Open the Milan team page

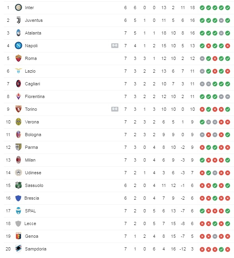[x=30, y=160]
